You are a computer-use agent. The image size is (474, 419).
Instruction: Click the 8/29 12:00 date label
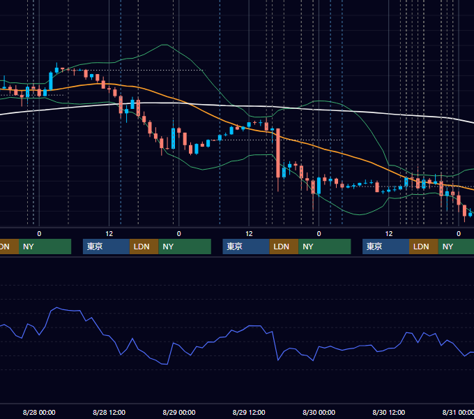(x=249, y=412)
